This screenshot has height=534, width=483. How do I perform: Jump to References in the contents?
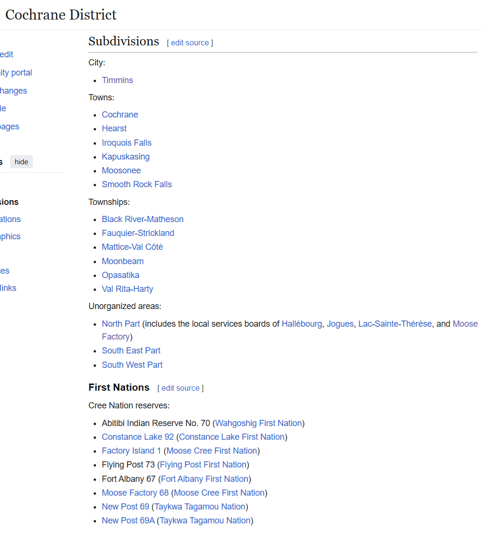tap(4, 271)
